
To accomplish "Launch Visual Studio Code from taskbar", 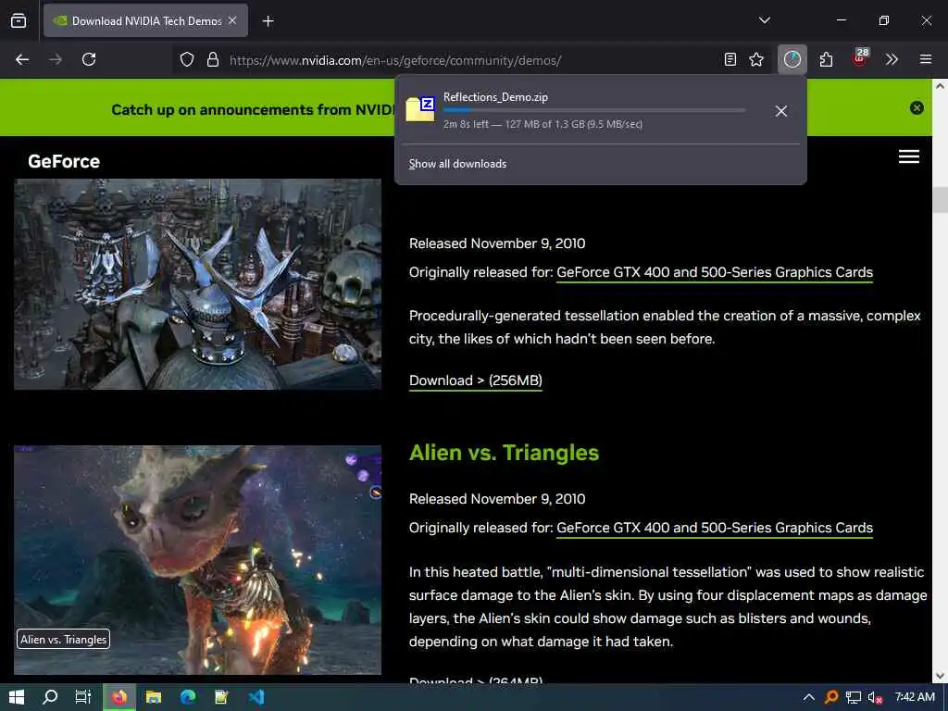I will 256,697.
